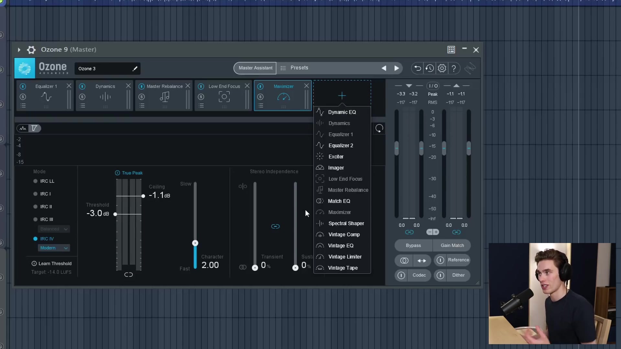The image size is (621, 349).
Task: Solo the Equalizer 1 module
Action: coord(23,97)
